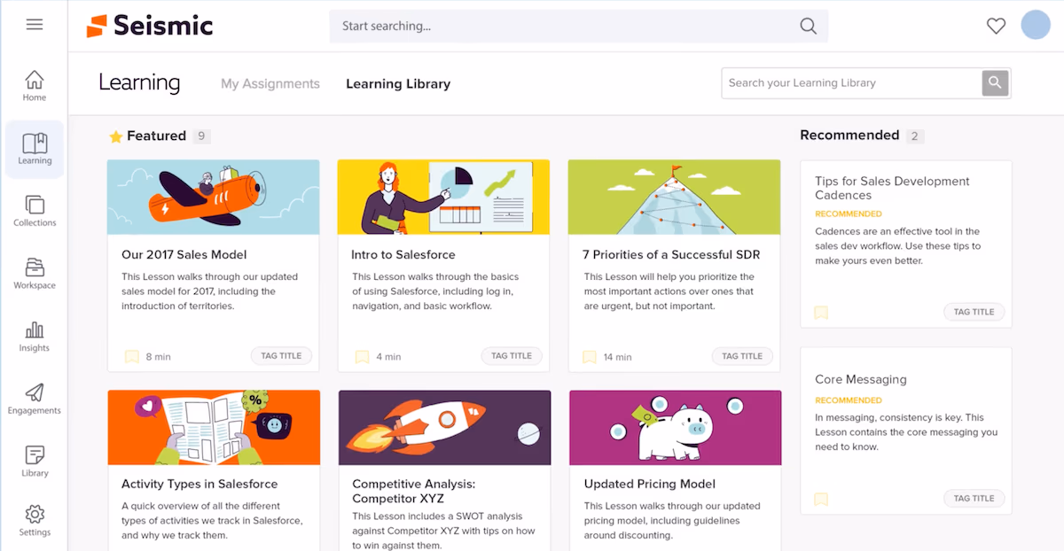Open Activity Types in Salesforce thumbnail
1064x551 pixels.
tap(214, 427)
